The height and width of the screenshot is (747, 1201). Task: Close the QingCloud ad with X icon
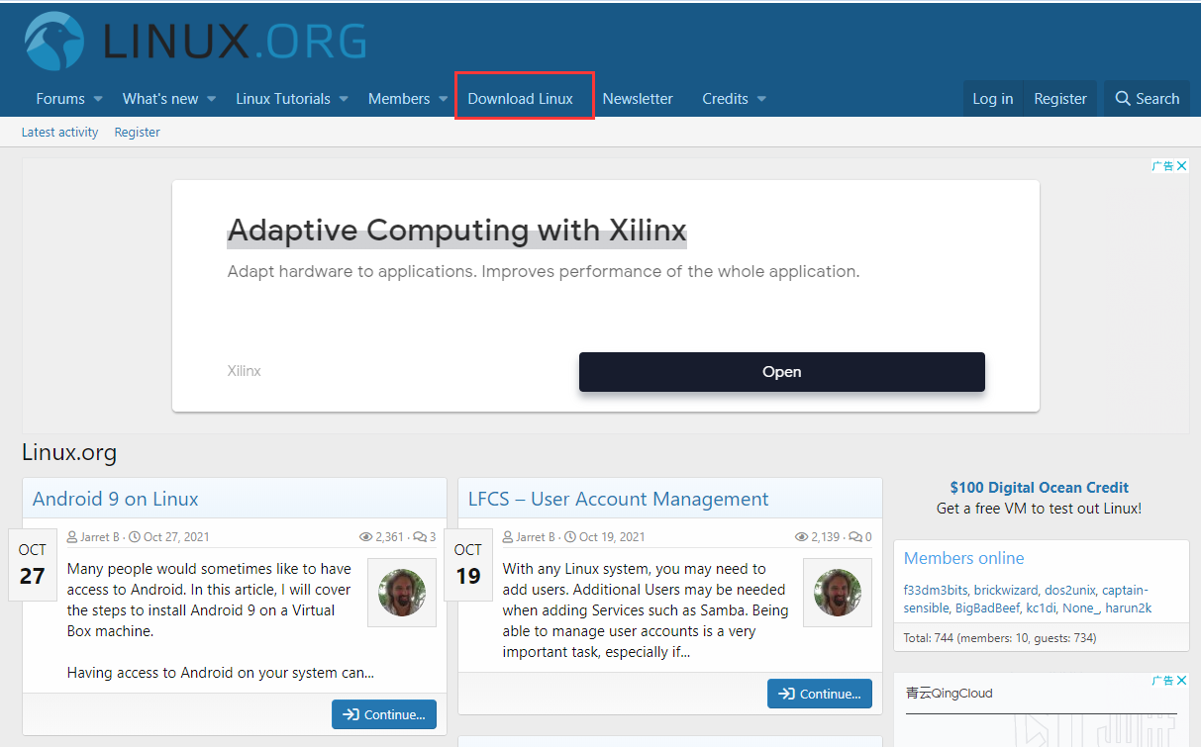tap(1181, 681)
